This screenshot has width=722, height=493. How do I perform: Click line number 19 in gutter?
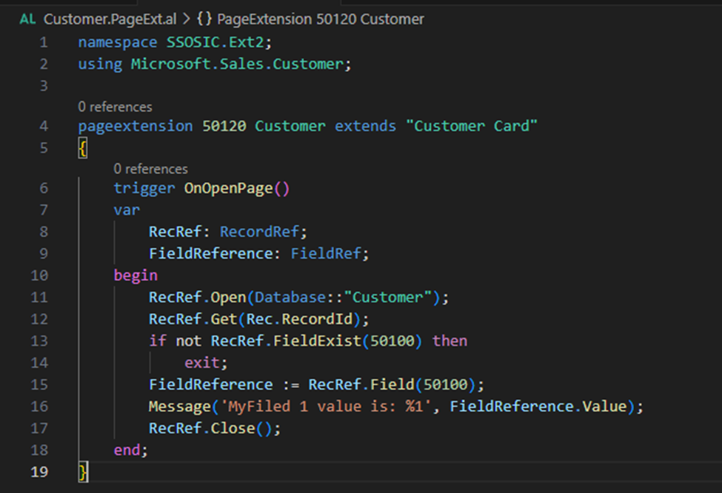39,472
